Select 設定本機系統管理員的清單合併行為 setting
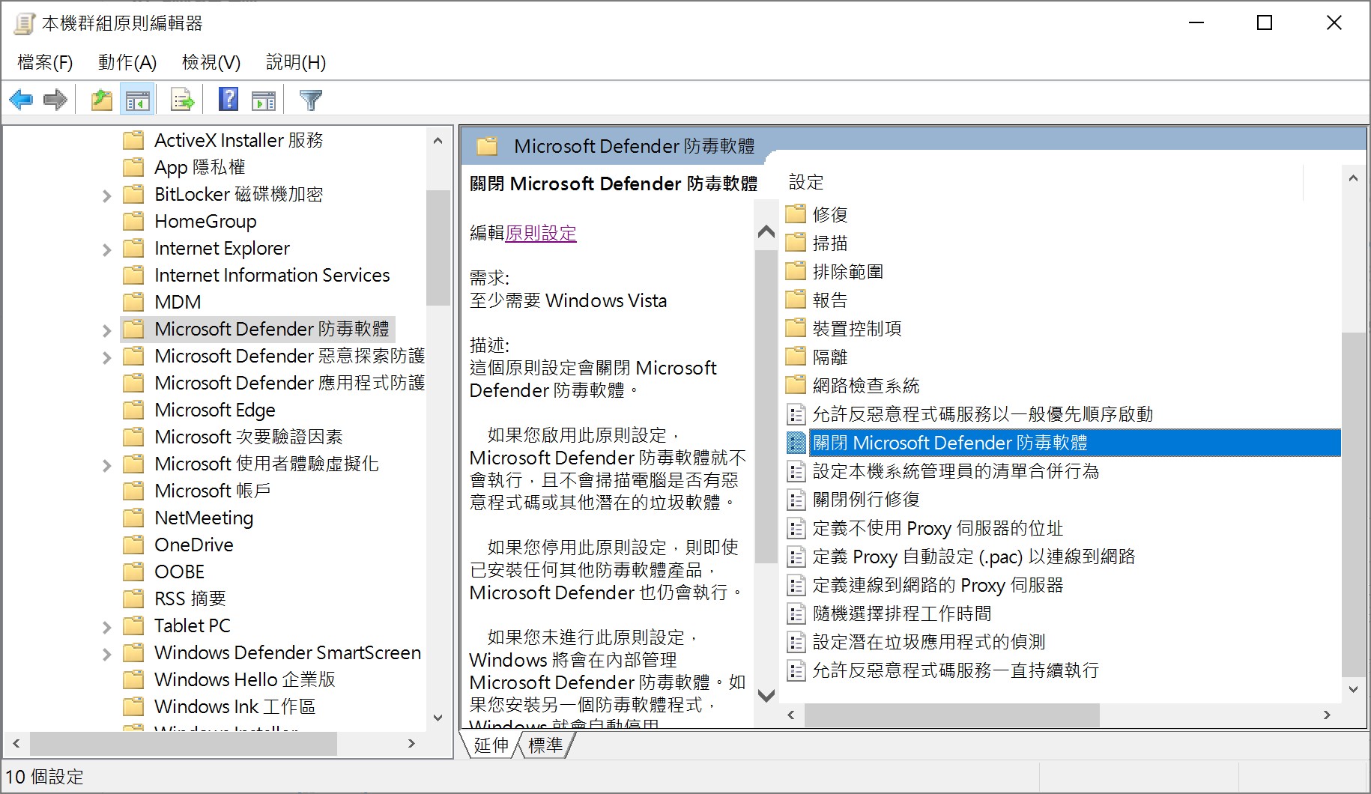The width and height of the screenshot is (1371, 794). coord(955,471)
